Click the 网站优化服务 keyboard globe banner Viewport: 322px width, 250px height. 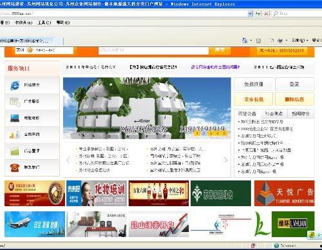(x=147, y=108)
